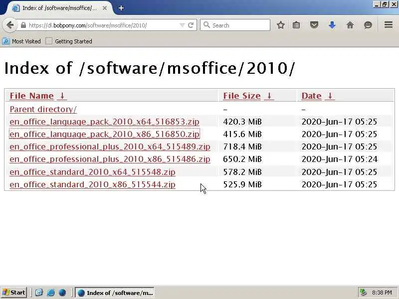Click the page icon on the browser tab
This screenshot has height=299, width=399.
[16, 8]
